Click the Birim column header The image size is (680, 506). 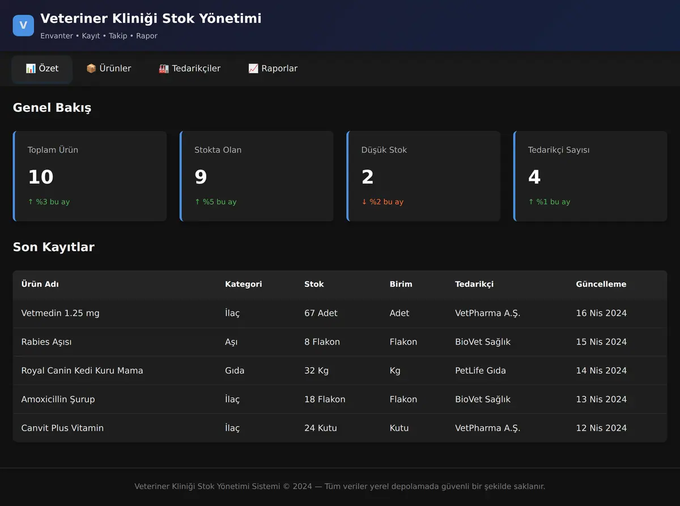401,284
